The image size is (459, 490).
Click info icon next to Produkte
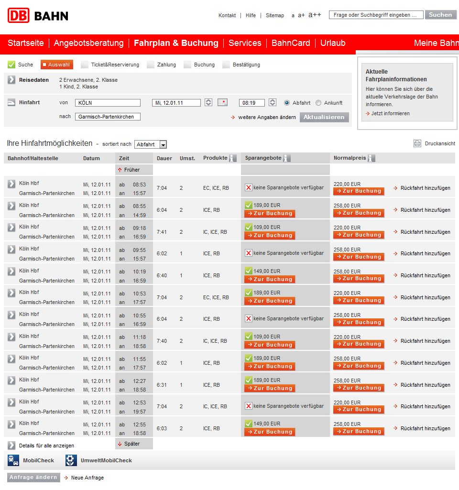tap(233, 158)
